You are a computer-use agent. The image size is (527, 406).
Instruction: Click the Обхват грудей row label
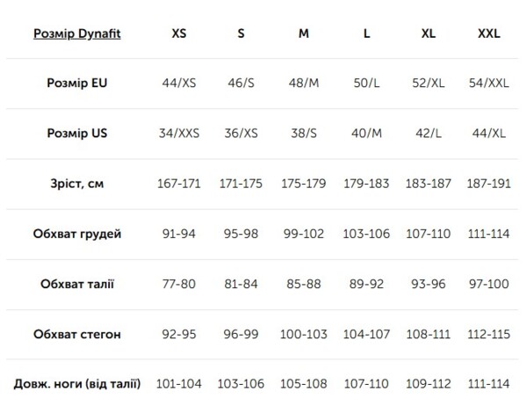pyautogui.click(x=77, y=234)
